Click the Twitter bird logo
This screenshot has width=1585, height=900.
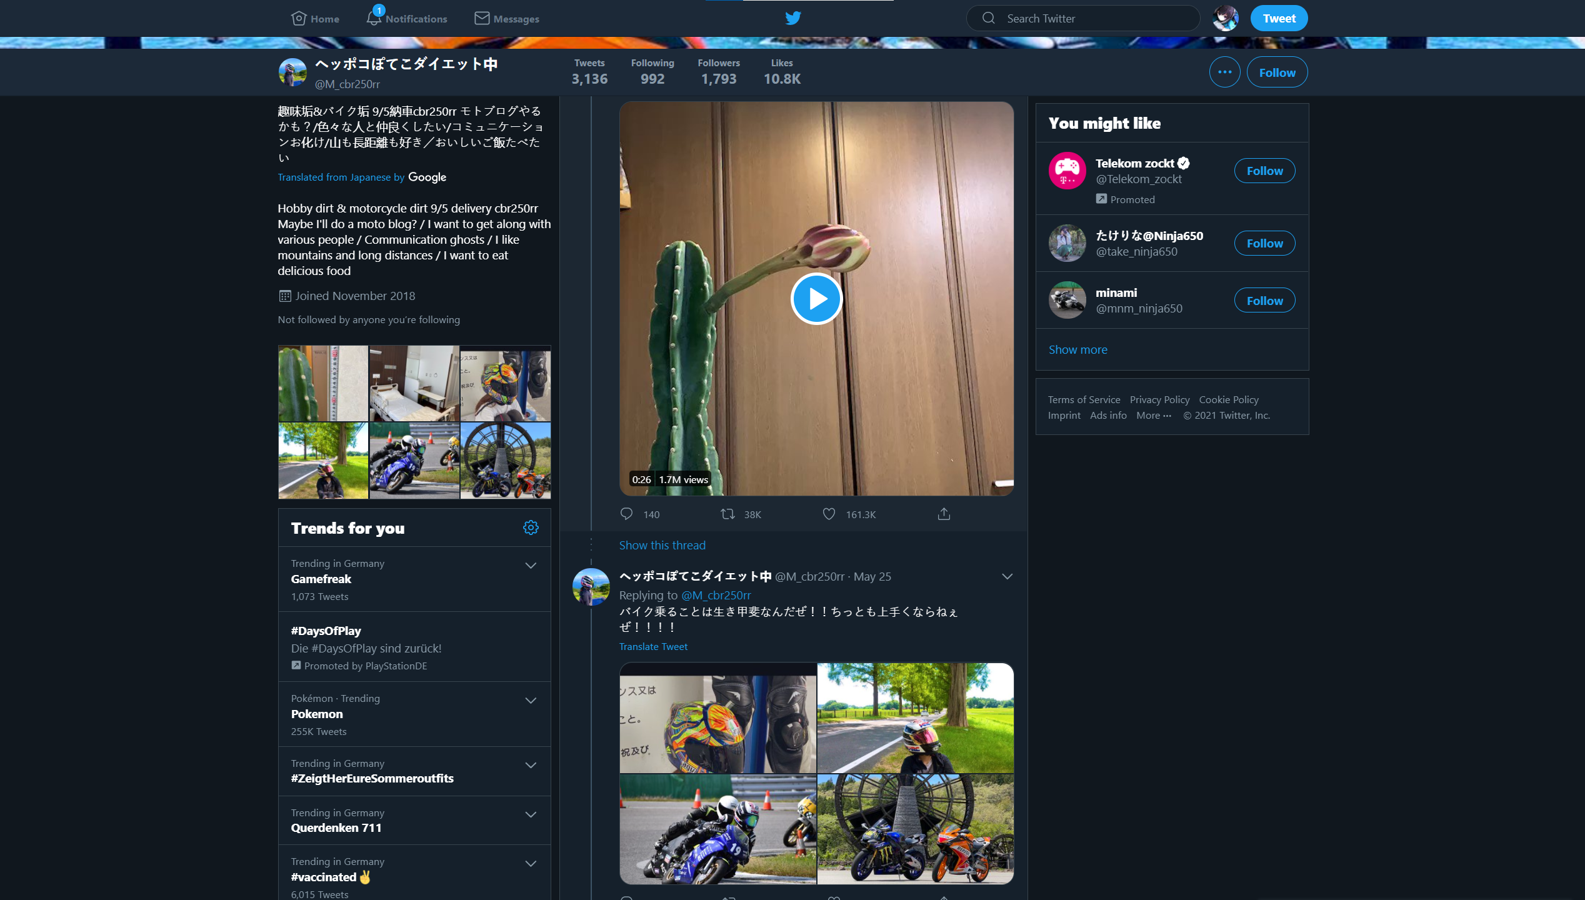click(792, 18)
